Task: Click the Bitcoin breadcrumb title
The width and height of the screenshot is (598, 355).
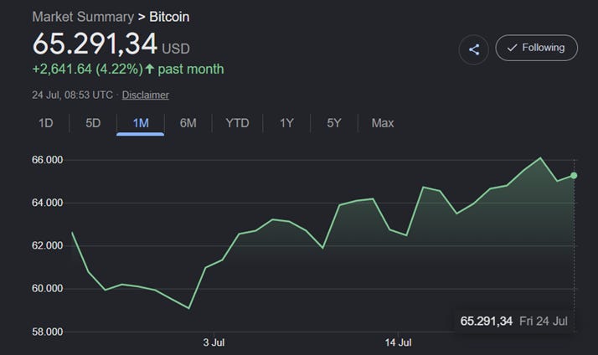Action: (x=169, y=17)
